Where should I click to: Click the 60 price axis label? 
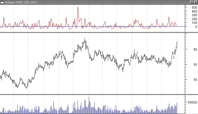[x=195, y=50]
